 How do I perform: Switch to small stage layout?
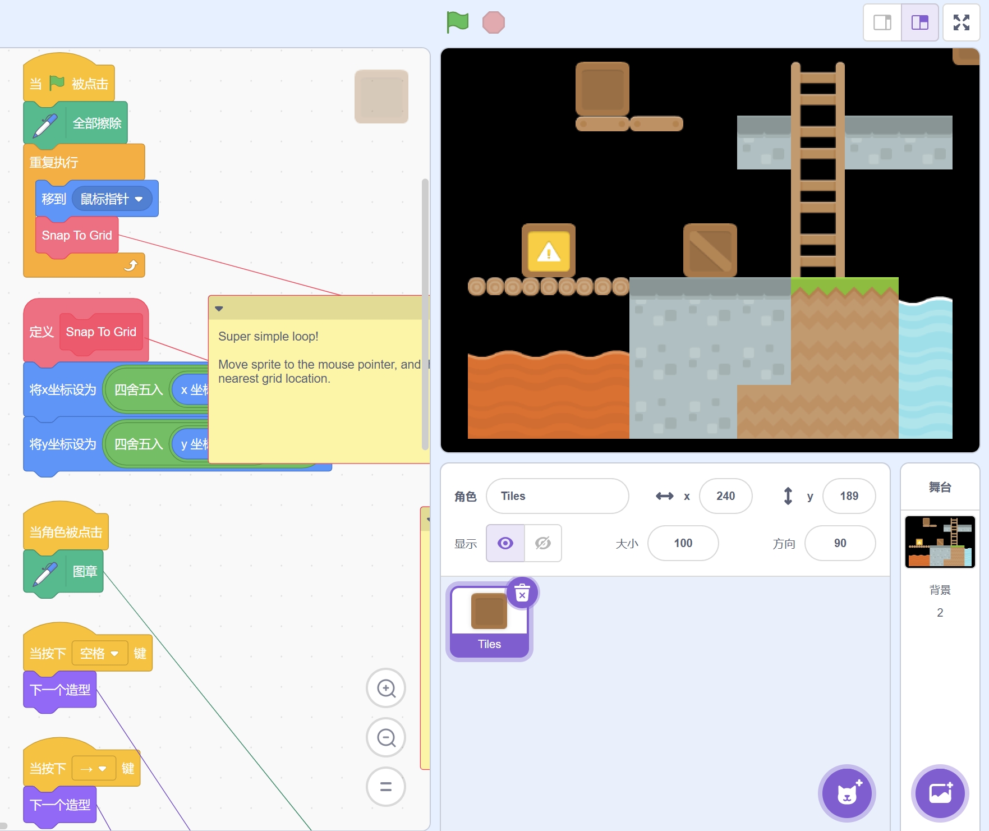882,22
